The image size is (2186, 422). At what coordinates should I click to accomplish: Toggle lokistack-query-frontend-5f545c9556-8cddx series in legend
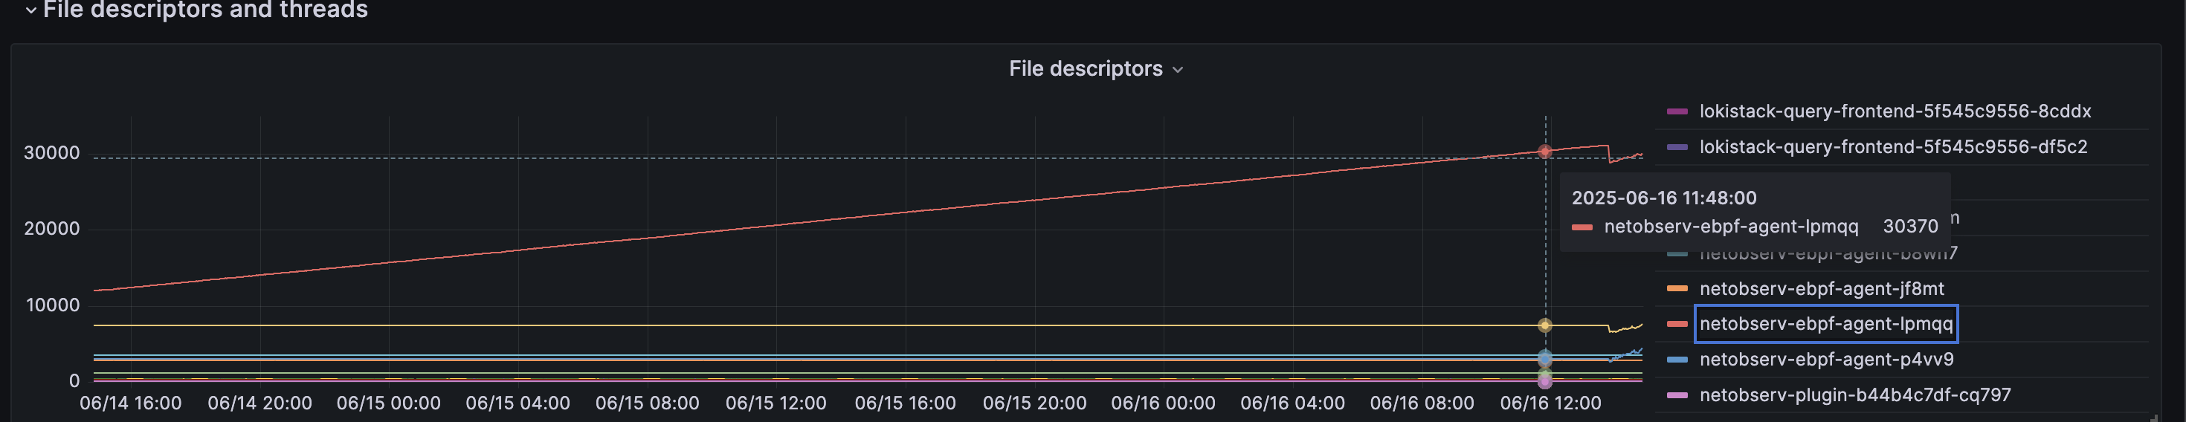[x=1895, y=111]
